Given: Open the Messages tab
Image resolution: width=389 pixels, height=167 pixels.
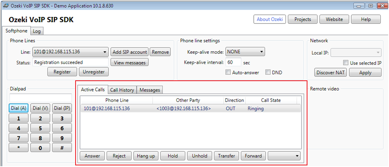Looking at the screenshot, I should 150,90.
